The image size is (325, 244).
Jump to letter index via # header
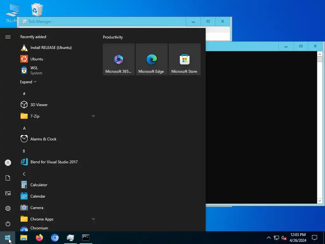pyautogui.click(x=24, y=94)
